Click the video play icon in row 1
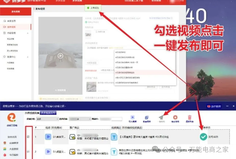 pos(48,137)
